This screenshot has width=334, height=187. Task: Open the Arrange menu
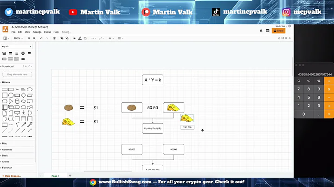point(37,32)
